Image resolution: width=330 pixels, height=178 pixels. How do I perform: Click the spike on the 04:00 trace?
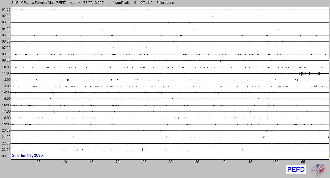[135, 29]
